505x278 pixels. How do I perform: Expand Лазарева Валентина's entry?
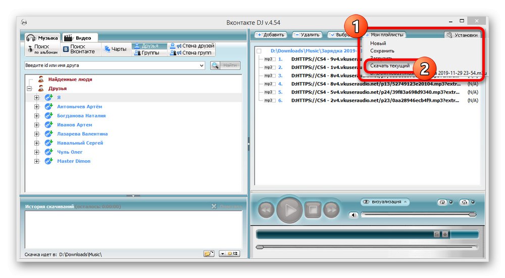[x=37, y=134]
